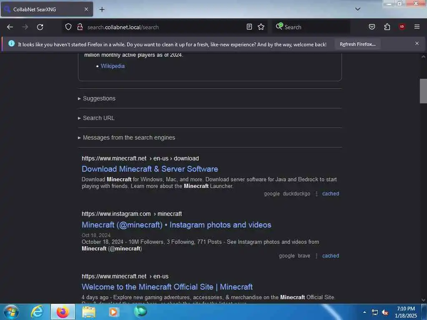Click 'duckduckgo' engine label
The height and width of the screenshot is (320, 427).
coord(296,194)
